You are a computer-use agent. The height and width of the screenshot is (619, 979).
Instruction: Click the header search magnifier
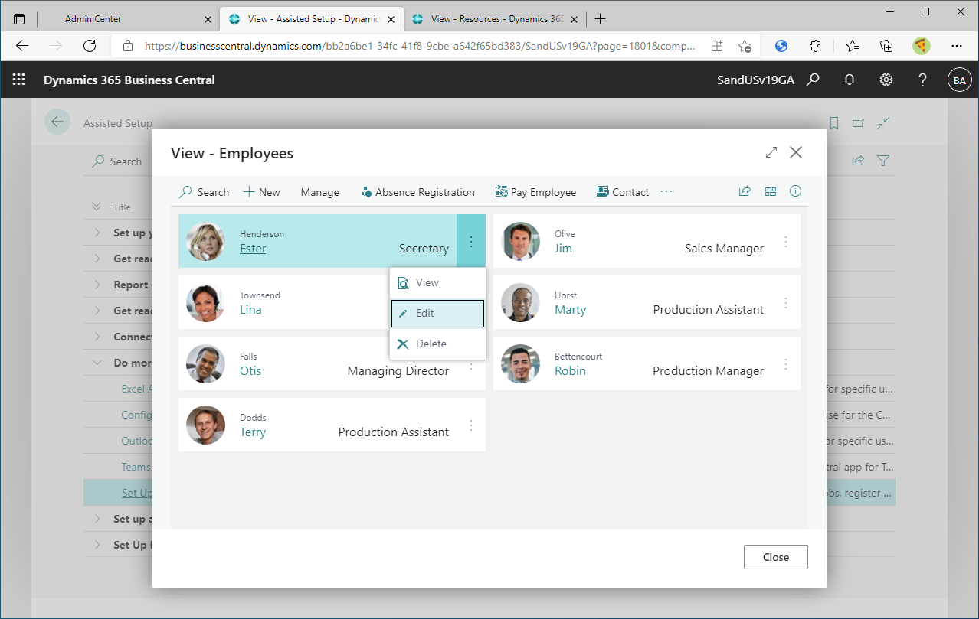[813, 80]
